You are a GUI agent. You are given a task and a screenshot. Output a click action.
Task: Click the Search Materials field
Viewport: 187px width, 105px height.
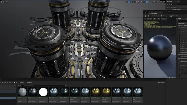pos(44,86)
